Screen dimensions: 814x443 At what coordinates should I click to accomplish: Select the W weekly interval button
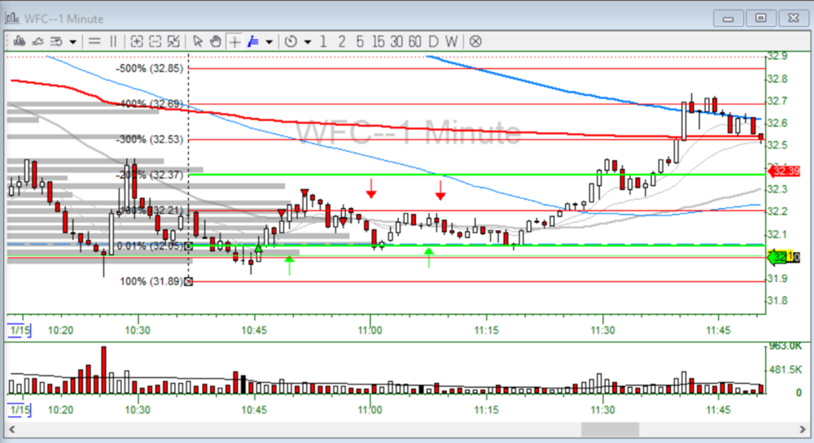(x=451, y=41)
